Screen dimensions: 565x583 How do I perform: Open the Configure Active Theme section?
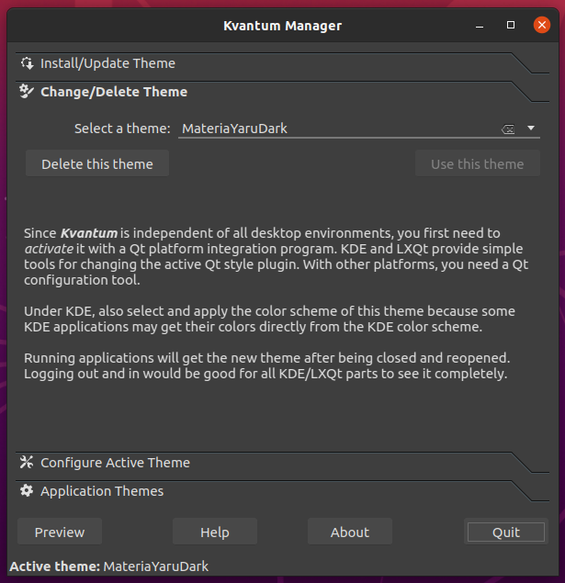[x=282, y=463]
